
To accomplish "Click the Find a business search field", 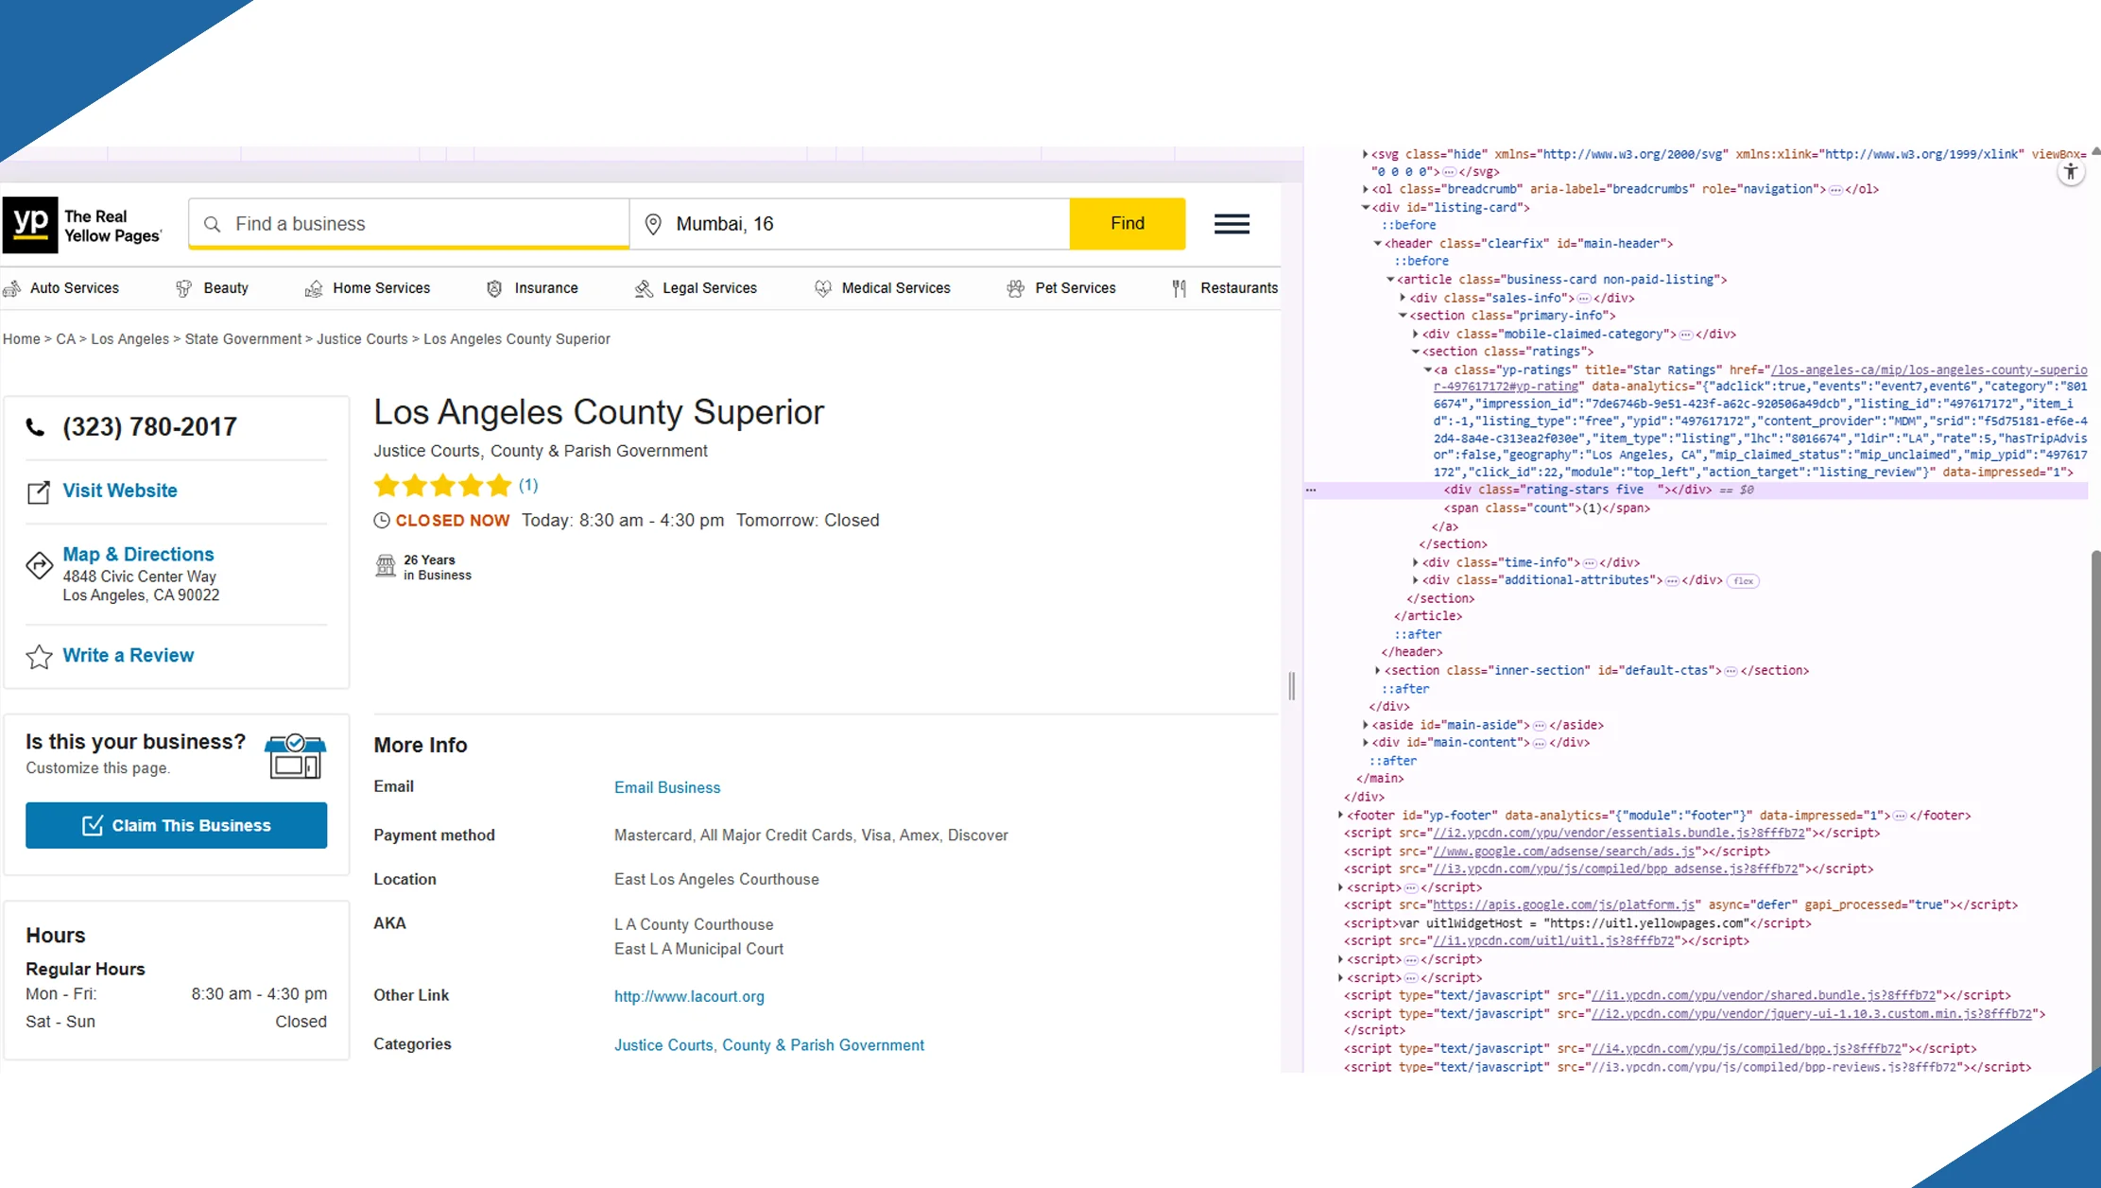I will (409, 224).
